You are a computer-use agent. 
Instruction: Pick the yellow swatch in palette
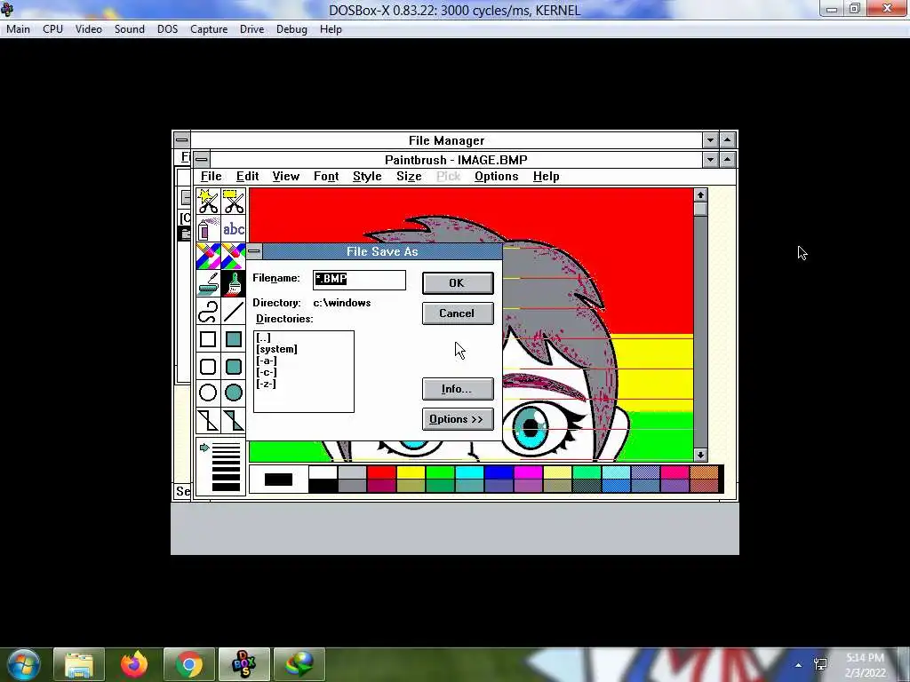coord(411,472)
